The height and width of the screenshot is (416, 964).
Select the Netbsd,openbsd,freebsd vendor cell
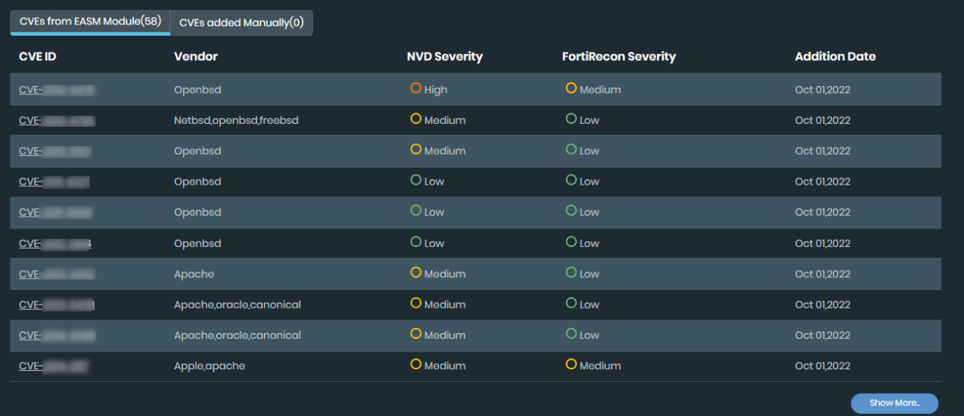236,120
